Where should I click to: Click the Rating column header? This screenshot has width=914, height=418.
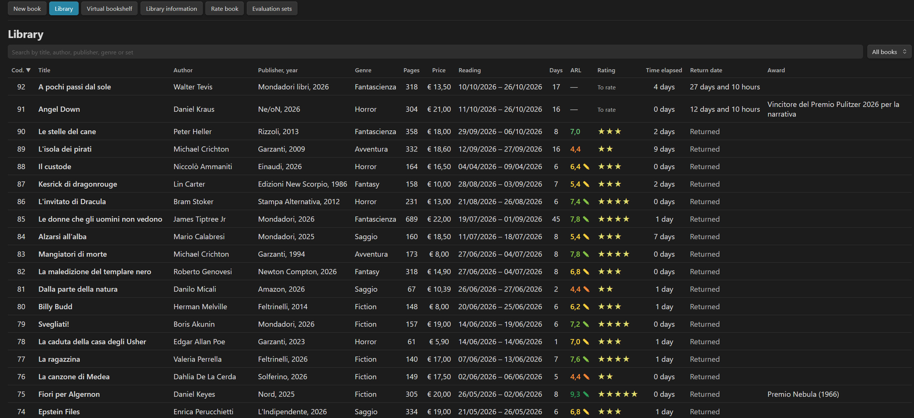[x=606, y=70]
